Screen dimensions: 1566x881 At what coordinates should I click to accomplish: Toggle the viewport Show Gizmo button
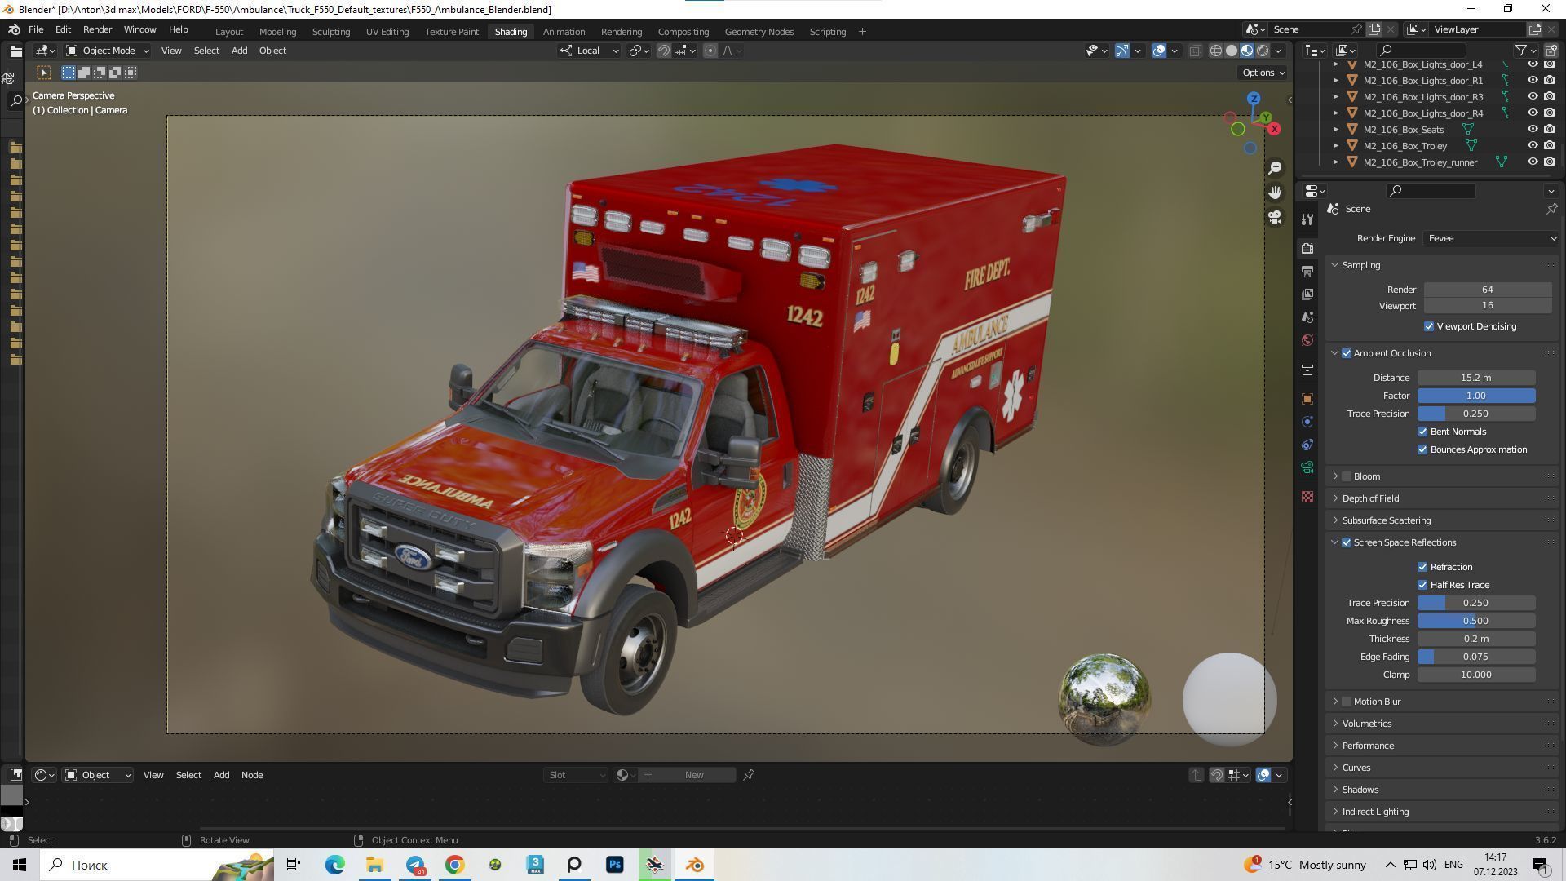pos(1122,51)
